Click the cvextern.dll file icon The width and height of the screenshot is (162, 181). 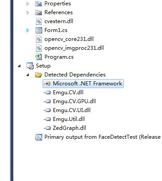click(39, 21)
